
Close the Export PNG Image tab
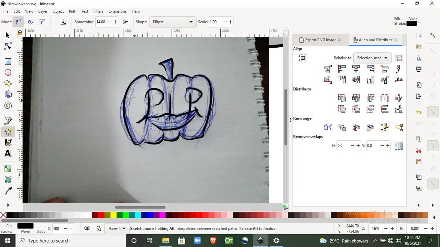[340, 40]
